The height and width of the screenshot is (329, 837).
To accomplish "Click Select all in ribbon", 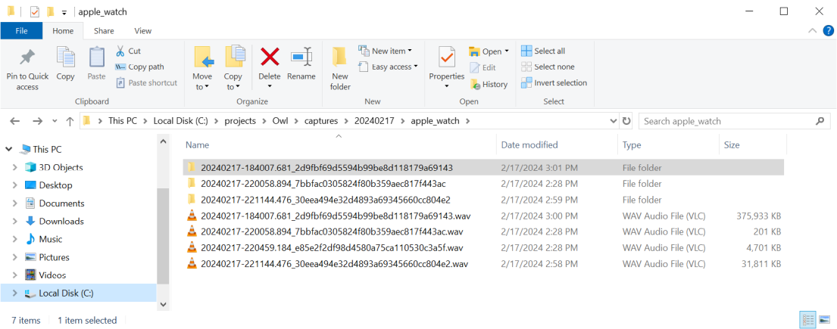I will tap(543, 51).
